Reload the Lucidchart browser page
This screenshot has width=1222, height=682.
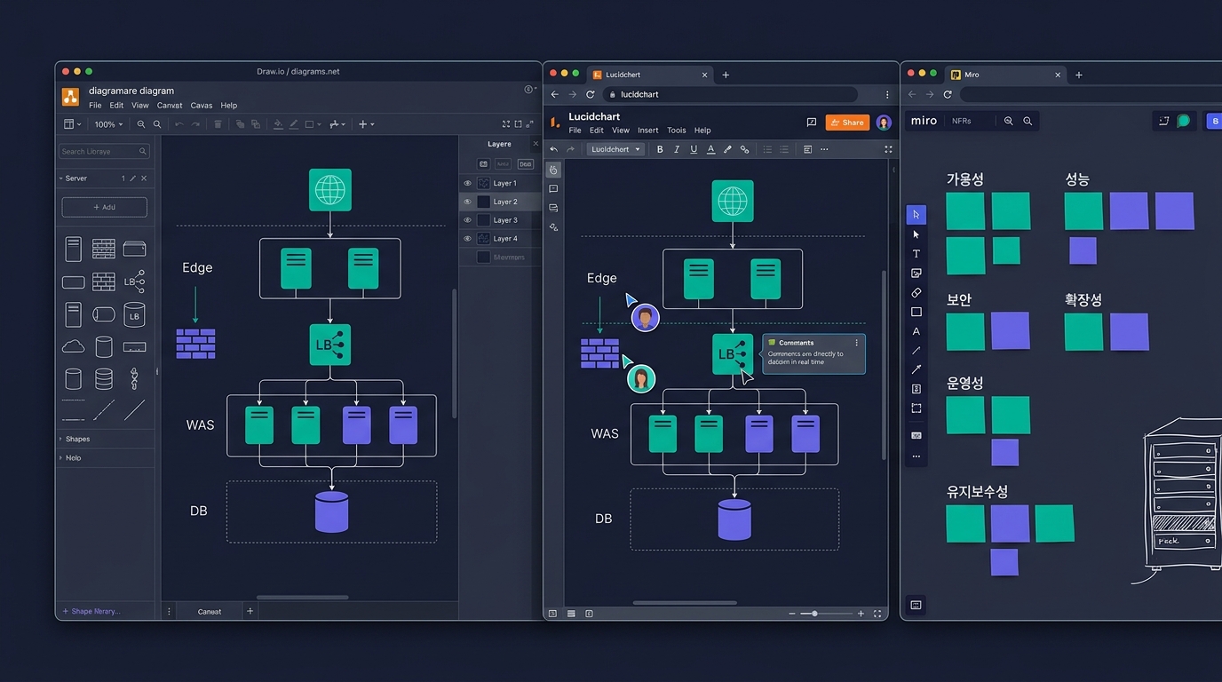[590, 94]
